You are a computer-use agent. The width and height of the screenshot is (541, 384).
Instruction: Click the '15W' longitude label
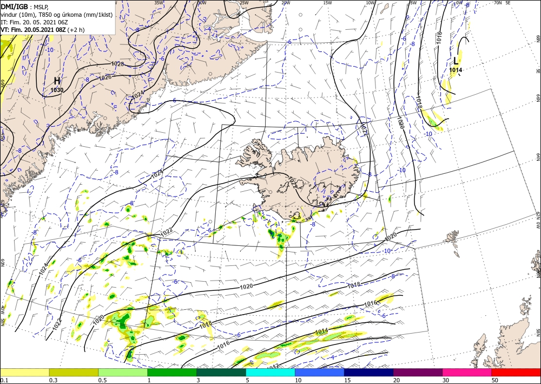[328, 3]
